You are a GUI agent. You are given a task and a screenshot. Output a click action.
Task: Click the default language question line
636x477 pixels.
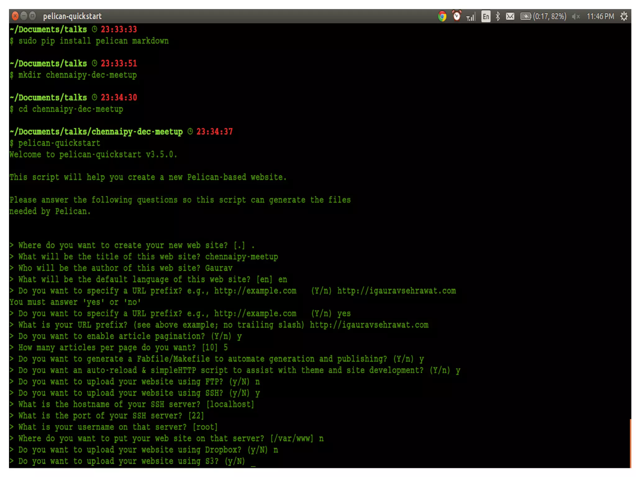[148, 279]
